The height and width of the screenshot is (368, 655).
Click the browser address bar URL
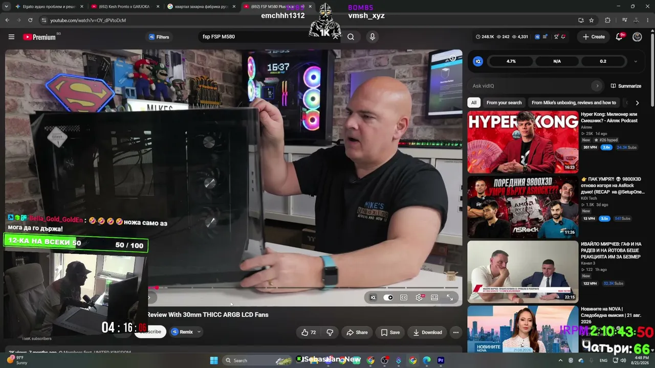(x=88, y=20)
